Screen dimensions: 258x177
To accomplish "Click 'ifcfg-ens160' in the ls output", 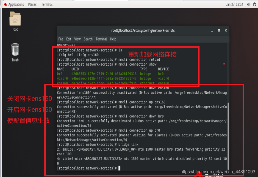I will point(88,55).
